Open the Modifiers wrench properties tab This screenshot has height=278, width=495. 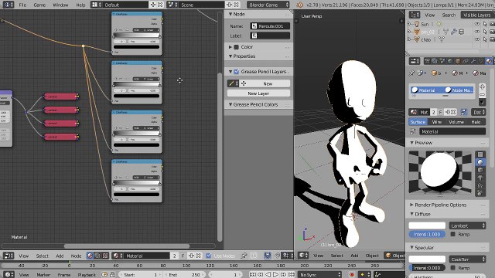pos(473,61)
